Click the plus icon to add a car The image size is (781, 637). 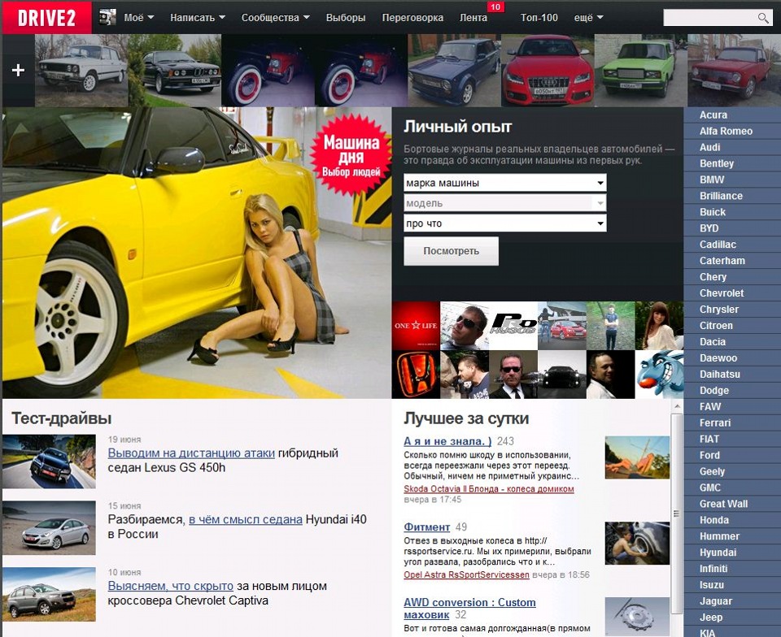(19, 70)
